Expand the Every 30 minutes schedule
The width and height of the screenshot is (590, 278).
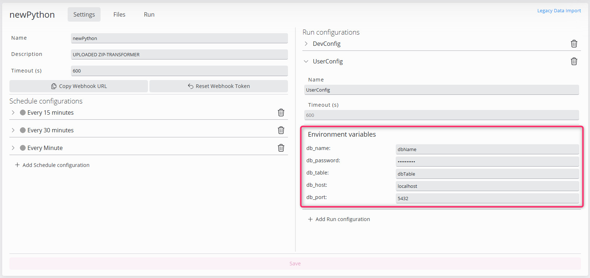point(13,130)
